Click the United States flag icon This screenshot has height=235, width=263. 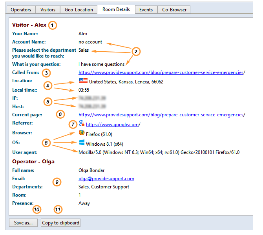pyautogui.click(x=83, y=81)
